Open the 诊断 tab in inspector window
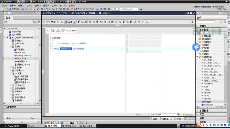Image resolution: width=230 pixels, height=129 pixels. pyautogui.click(x=177, y=119)
